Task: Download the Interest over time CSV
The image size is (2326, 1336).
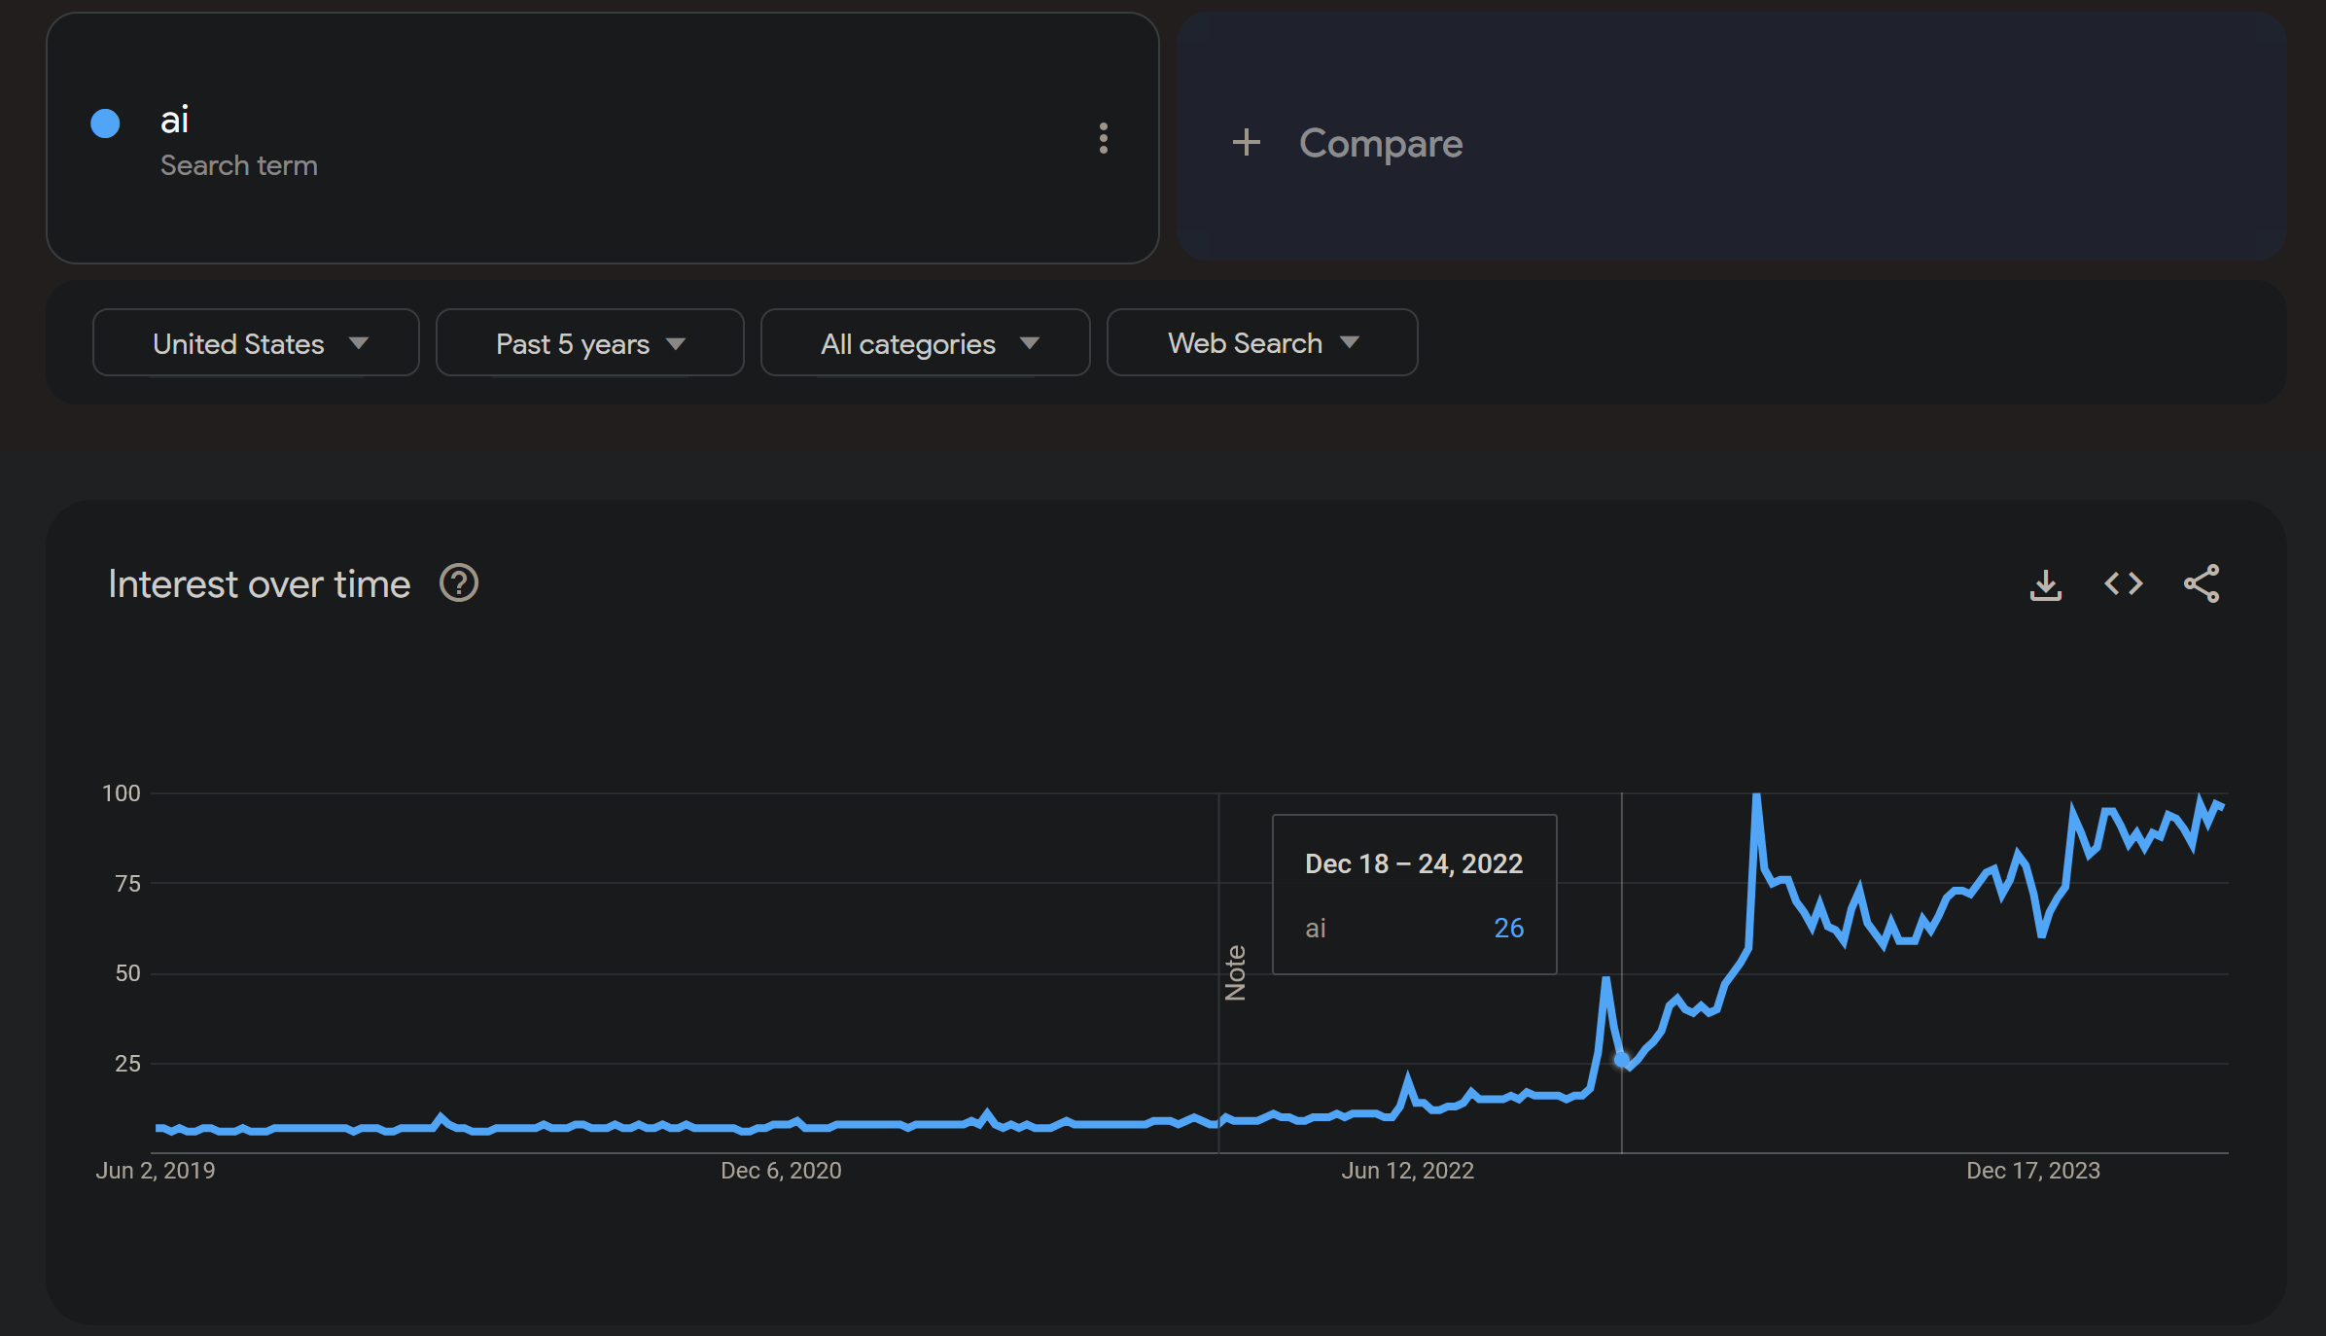Action: 2045,584
